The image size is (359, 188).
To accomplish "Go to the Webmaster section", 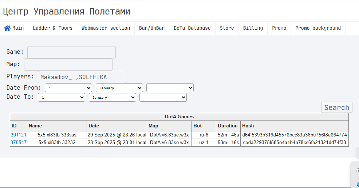I will [x=106, y=28].
